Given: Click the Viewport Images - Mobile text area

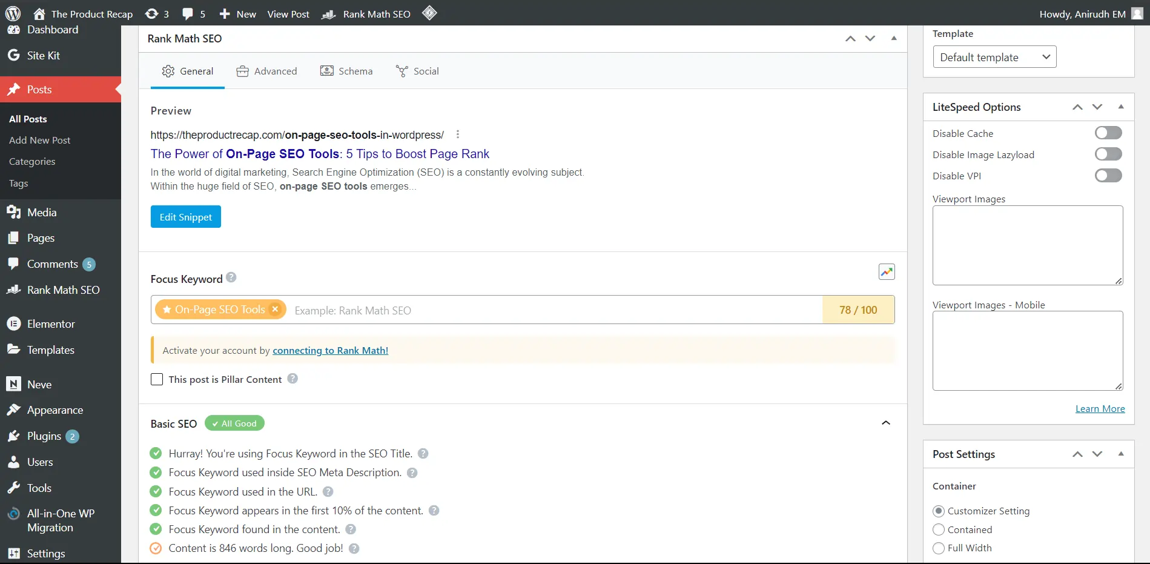Looking at the screenshot, I should (x=1028, y=351).
